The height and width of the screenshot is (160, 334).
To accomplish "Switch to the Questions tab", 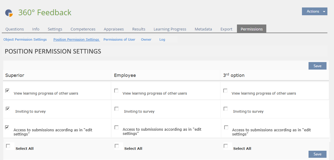I will tap(15, 29).
